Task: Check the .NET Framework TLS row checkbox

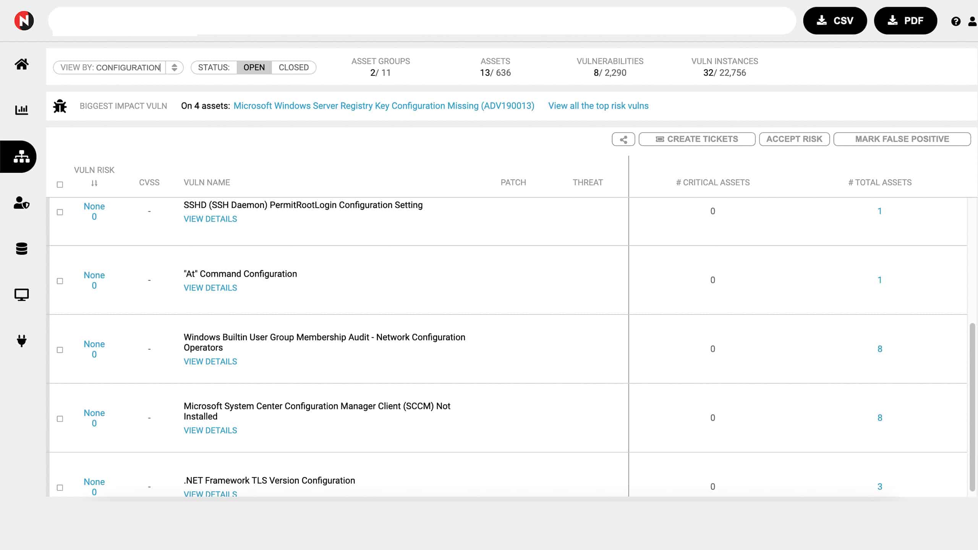Action: click(x=60, y=488)
